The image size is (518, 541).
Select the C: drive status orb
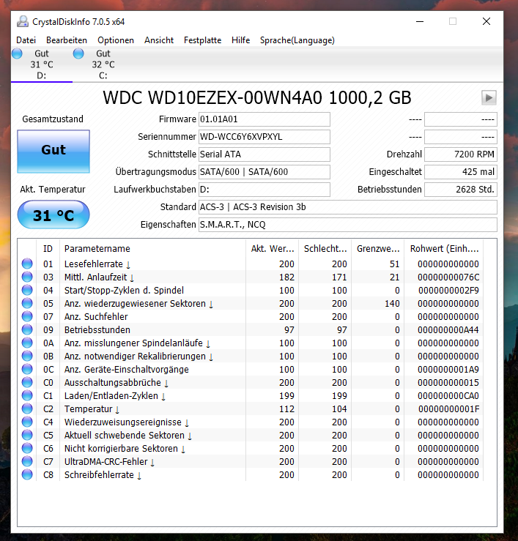coord(78,53)
